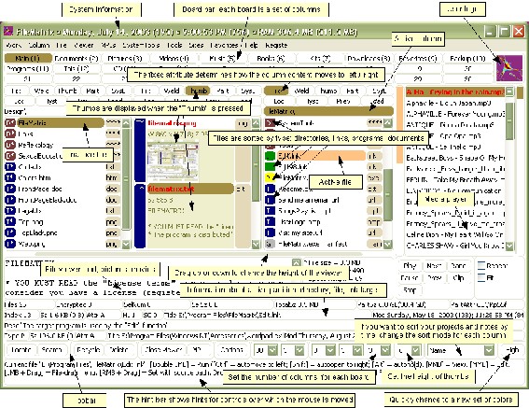Toggle the pressed Fix button above FileMatrix column
The image size is (529, 408).
[x=276, y=91]
